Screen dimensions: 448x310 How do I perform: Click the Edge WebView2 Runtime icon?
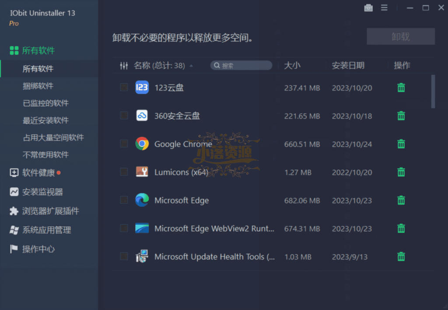(x=142, y=228)
